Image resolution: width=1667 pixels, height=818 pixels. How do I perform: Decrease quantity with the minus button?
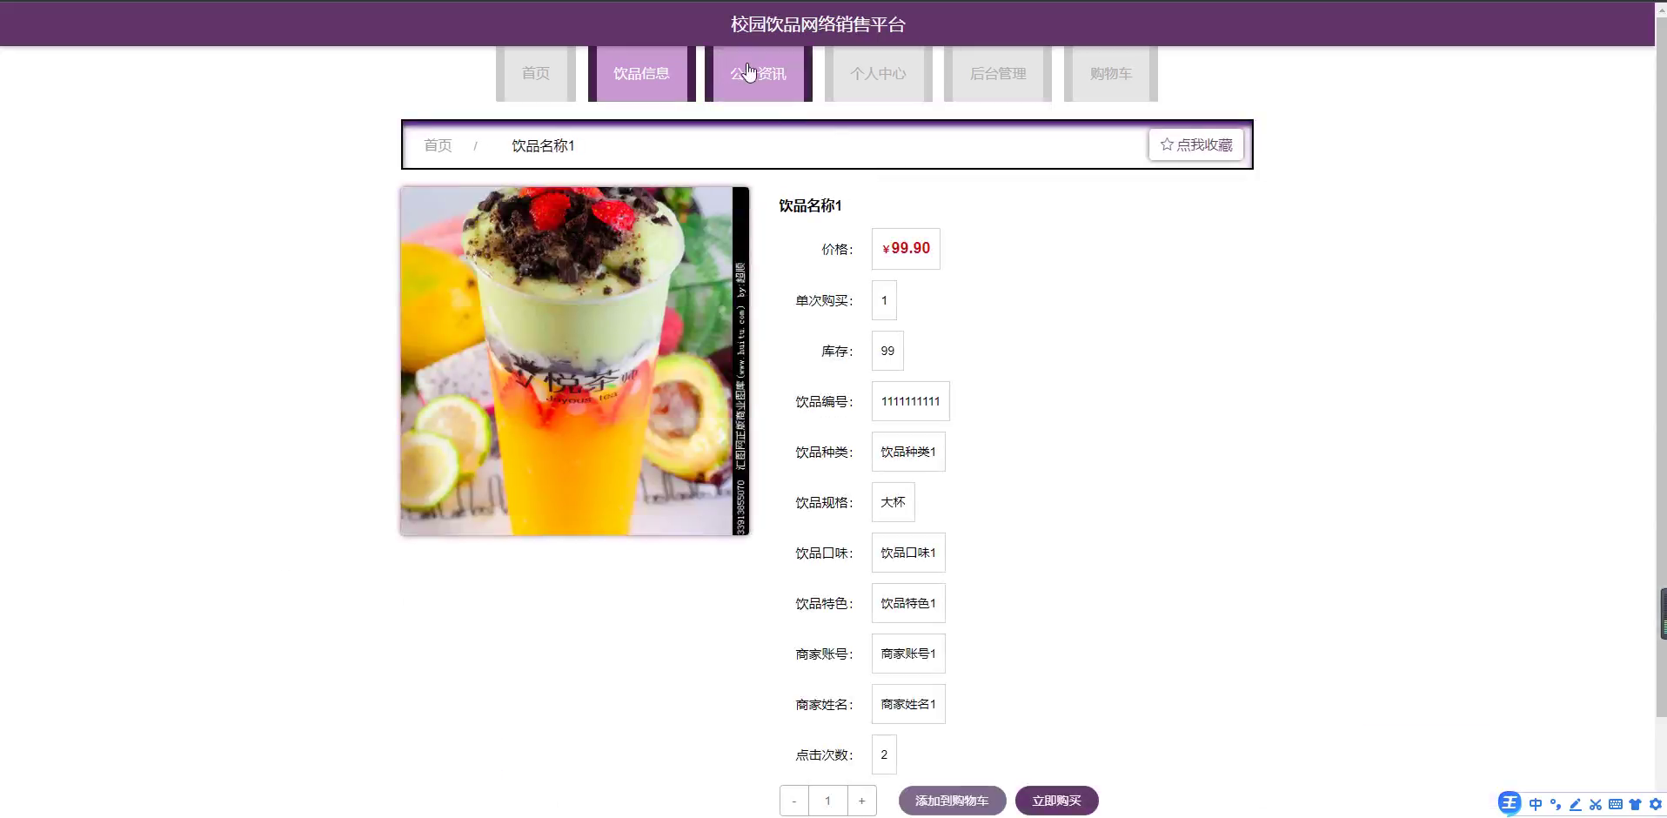point(794,801)
